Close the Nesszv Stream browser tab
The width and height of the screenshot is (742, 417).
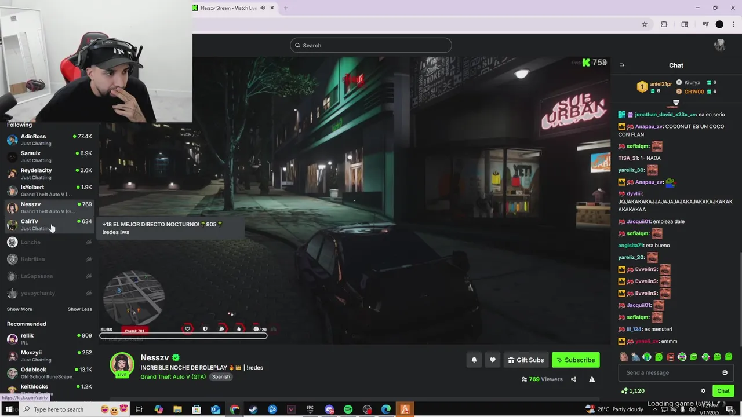[272, 8]
